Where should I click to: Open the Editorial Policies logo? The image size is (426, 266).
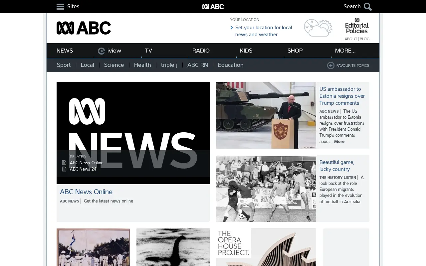click(357, 26)
